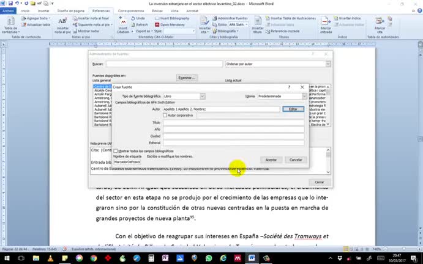Click the Editar button next to Autor
Screen dimensions: 423x264
(293, 109)
